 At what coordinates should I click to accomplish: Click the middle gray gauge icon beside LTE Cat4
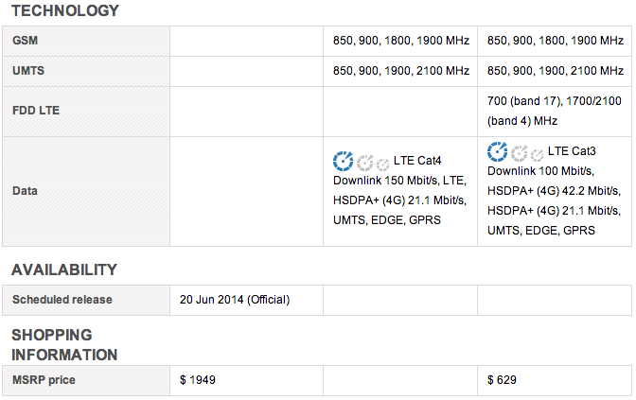pyautogui.click(x=364, y=162)
